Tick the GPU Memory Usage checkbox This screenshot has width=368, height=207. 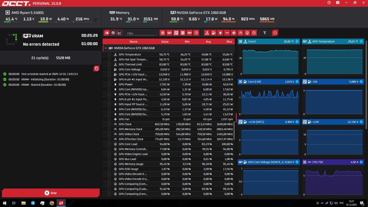(x=109, y=164)
